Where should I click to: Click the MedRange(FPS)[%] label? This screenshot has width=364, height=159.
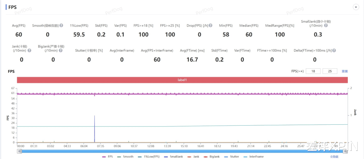(x=280, y=26)
